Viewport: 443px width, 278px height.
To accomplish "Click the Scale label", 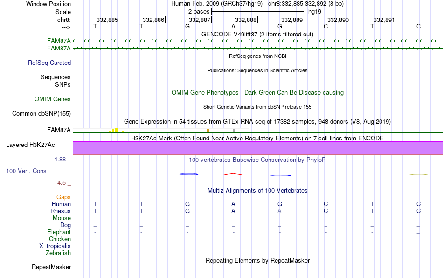I will (x=63, y=12).
